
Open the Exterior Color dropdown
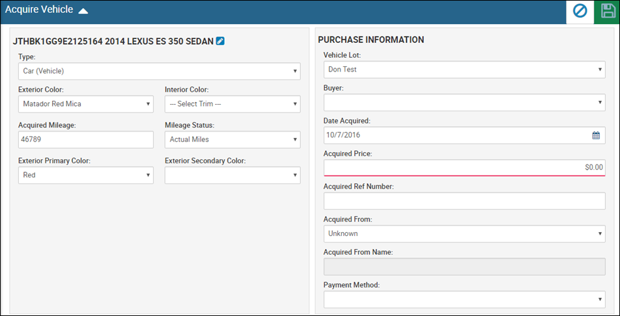click(x=86, y=104)
